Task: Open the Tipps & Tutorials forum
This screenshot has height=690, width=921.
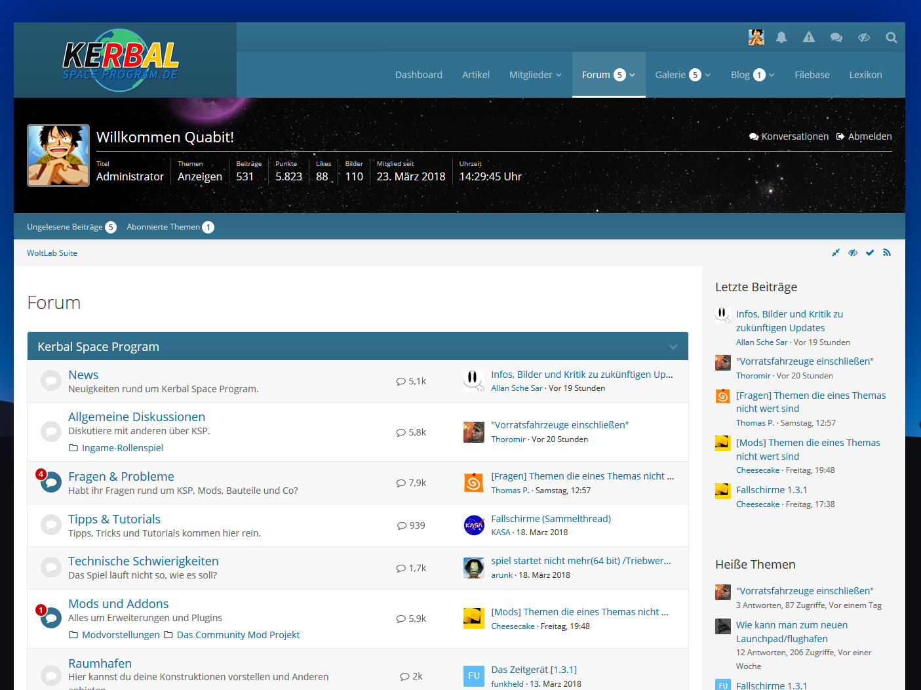Action: (114, 519)
